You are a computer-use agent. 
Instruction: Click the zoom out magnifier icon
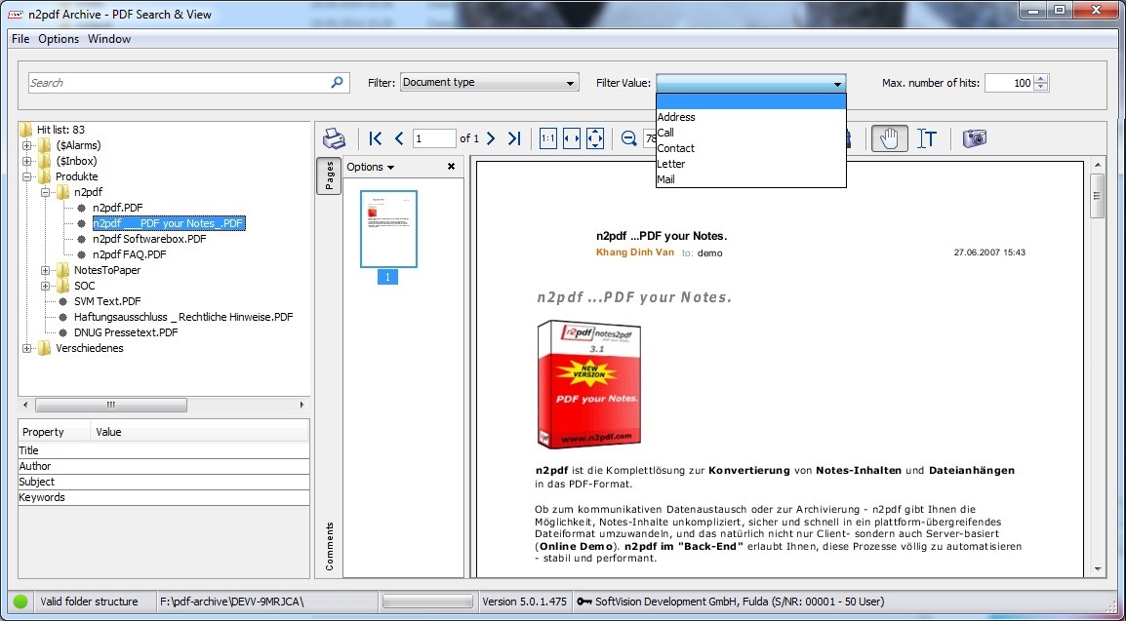[628, 137]
